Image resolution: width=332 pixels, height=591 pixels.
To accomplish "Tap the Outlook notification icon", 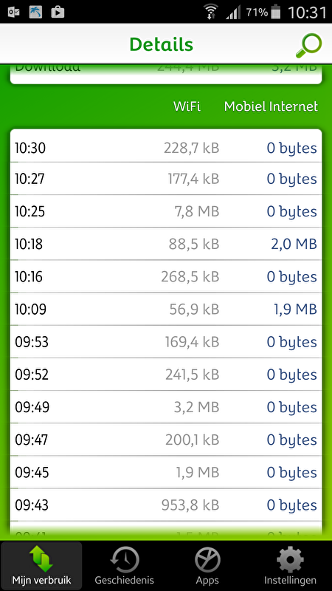I will tap(14, 12).
